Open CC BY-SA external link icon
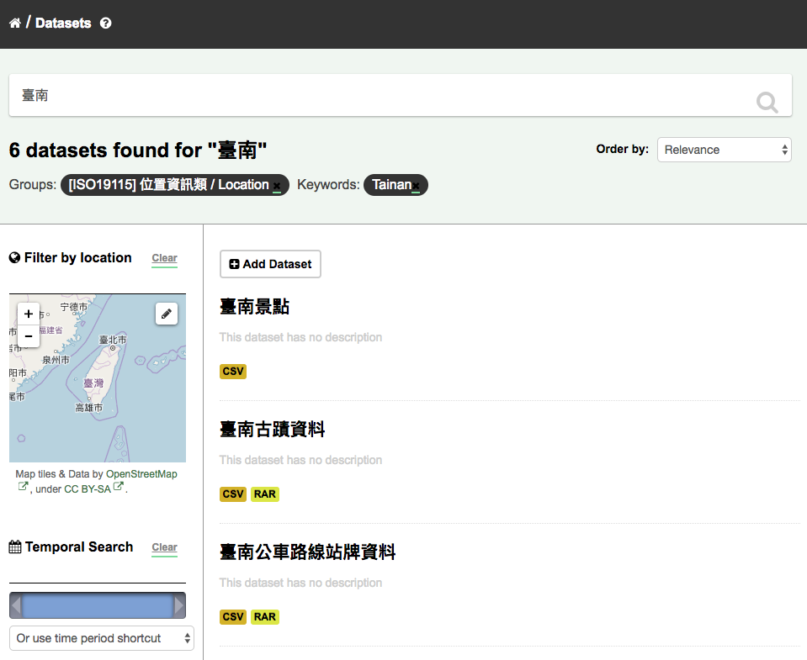Viewport: 807px width, 660px height. [119, 486]
